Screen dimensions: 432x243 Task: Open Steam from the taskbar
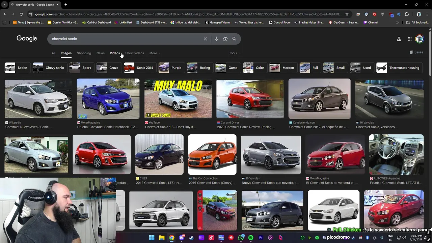pyautogui.click(x=191, y=238)
